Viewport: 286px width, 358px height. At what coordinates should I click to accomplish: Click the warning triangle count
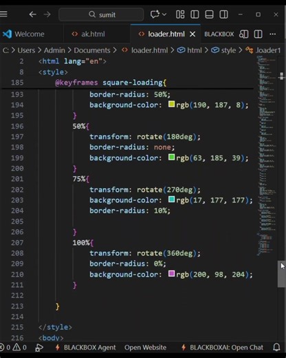pyautogui.click(x=19, y=348)
